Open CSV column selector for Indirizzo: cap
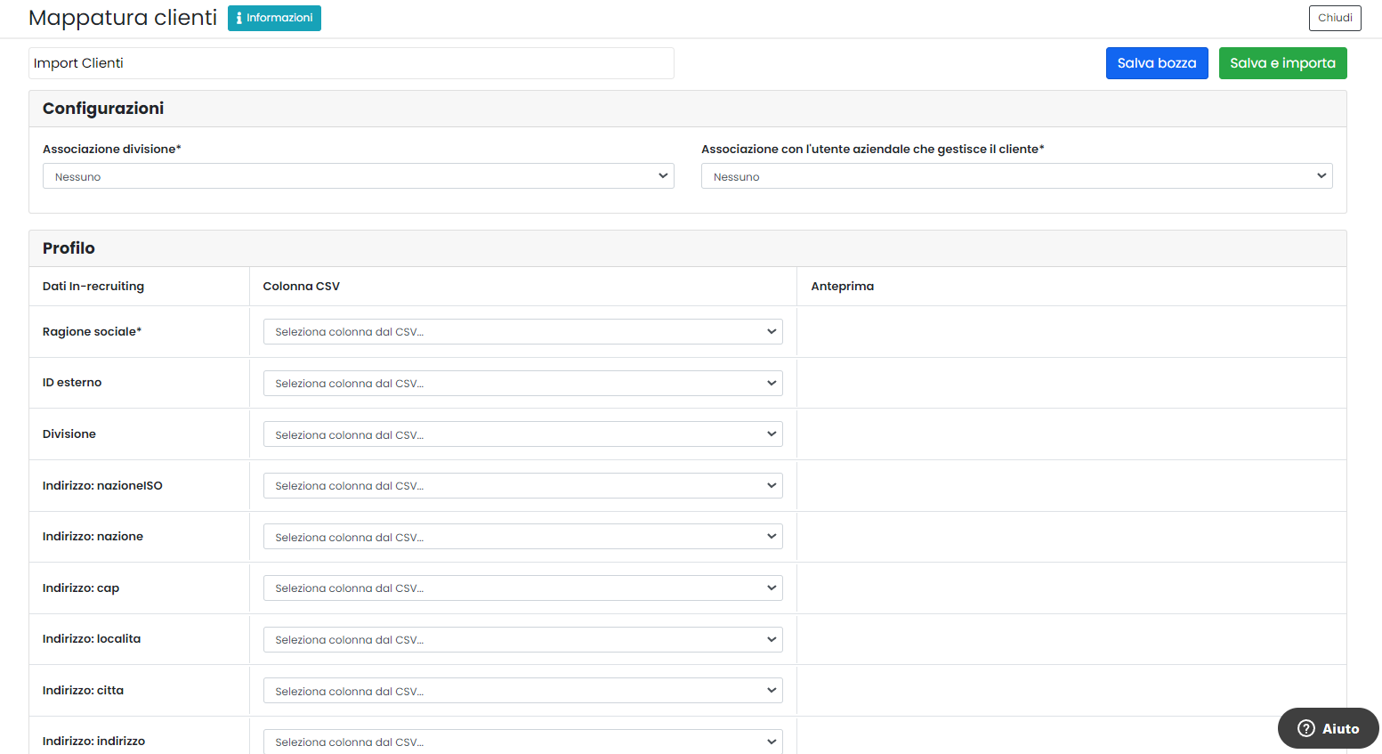Image resolution: width=1382 pixels, height=754 pixels. click(523, 588)
